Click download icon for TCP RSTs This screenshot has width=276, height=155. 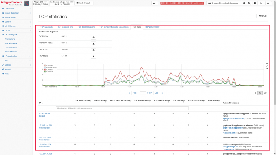tap(93, 56)
